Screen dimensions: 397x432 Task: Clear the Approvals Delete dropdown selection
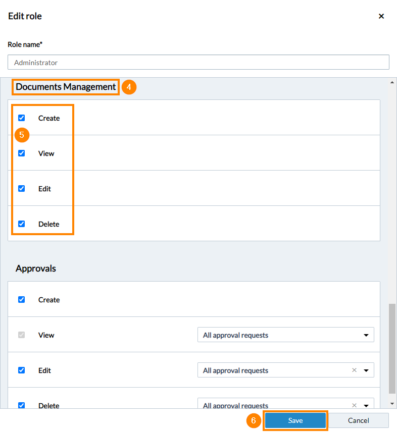[x=354, y=405]
